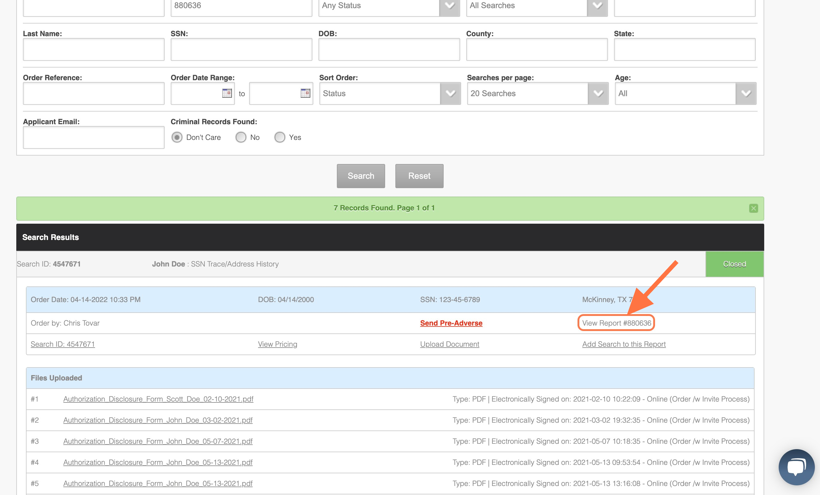
Task: Click the Files Uploaded section header
Action: pyautogui.click(x=390, y=378)
